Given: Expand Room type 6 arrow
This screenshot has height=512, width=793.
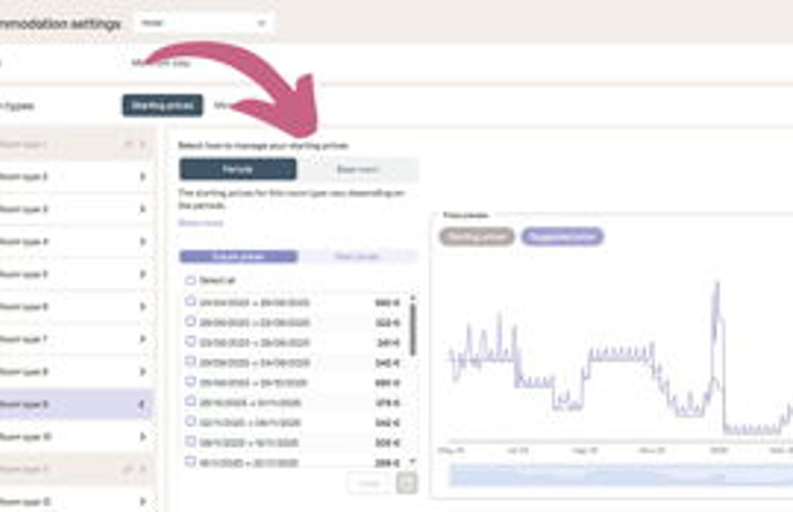Looking at the screenshot, I should 143,307.
